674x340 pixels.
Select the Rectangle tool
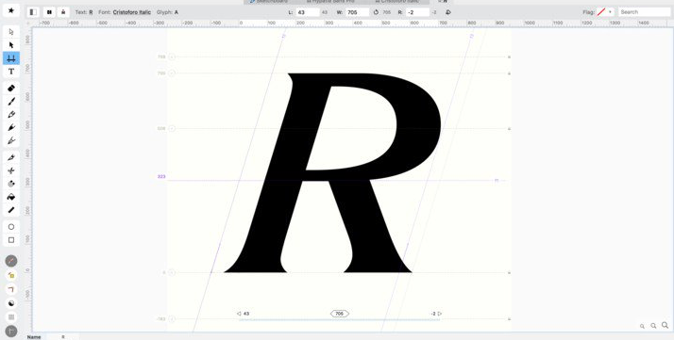pyautogui.click(x=11, y=240)
